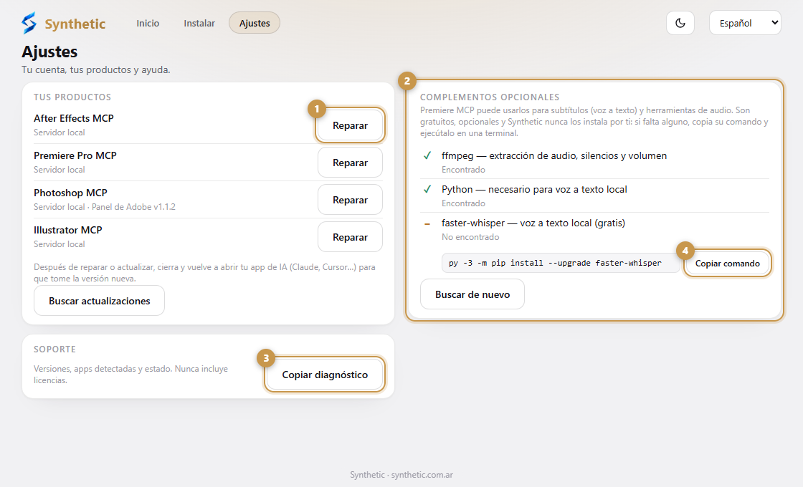
Task: Click the Synthetic brand name text
Action: [75, 24]
